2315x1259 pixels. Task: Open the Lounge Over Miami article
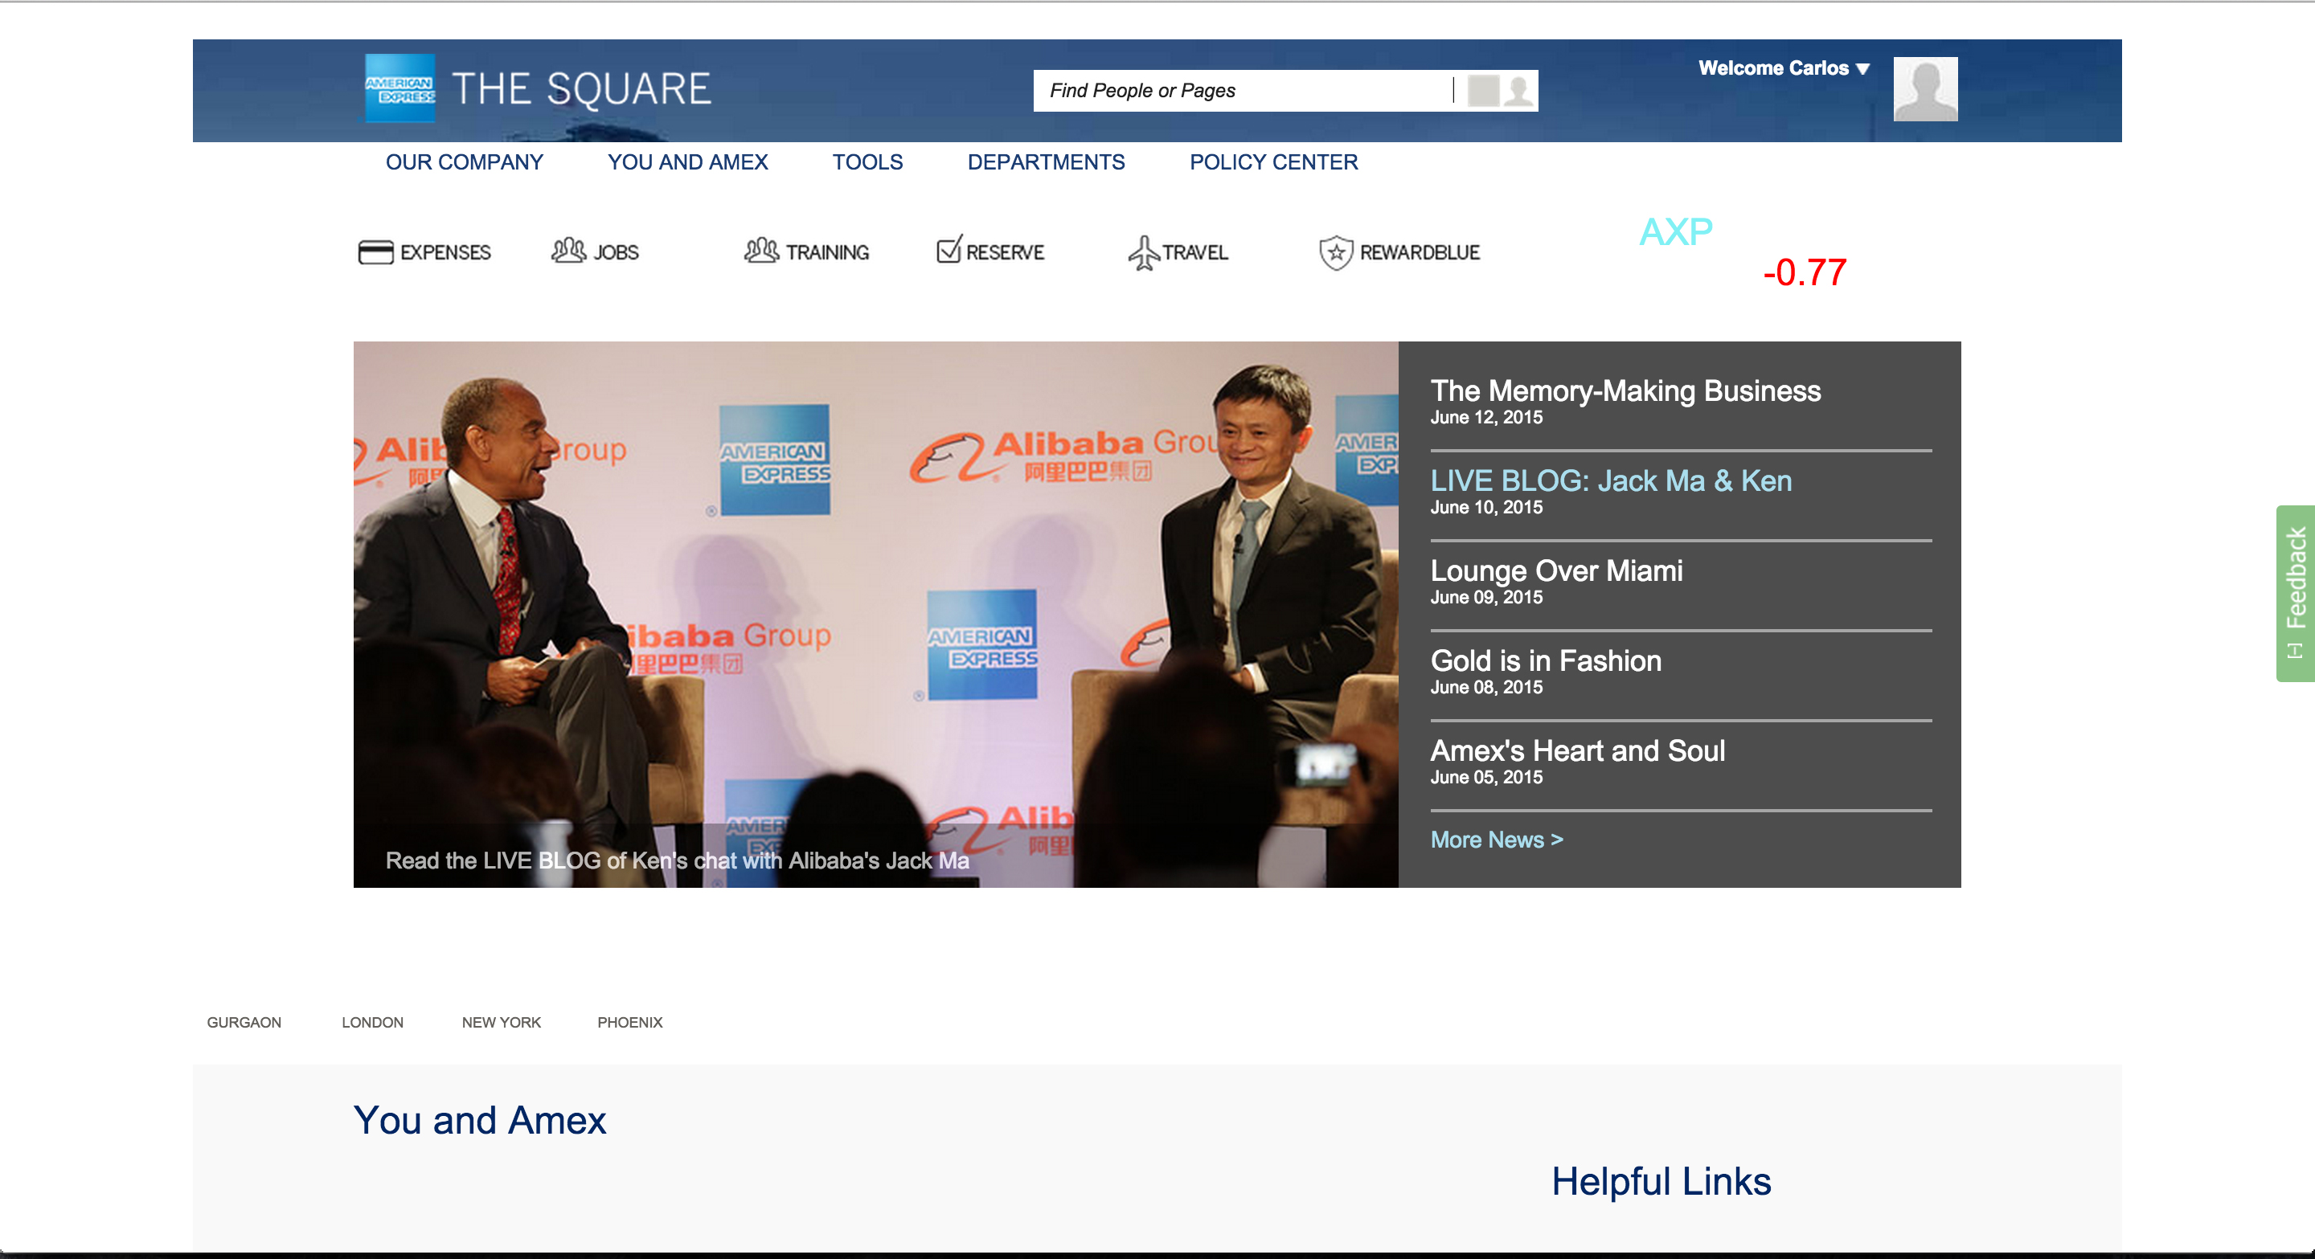click(1556, 570)
